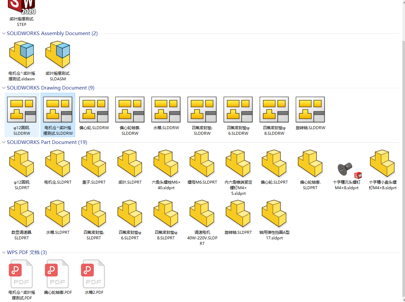This screenshot has height=302, width=405.
Task: Select 四氟密封垫.SLDPRT part icon
Action: click(x=94, y=214)
